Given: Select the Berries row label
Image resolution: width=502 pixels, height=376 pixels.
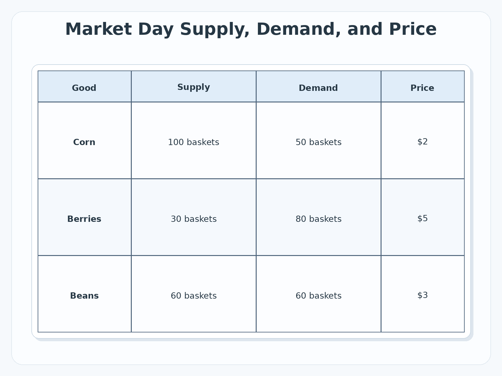Looking at the screenshot, I should [84, 217].
